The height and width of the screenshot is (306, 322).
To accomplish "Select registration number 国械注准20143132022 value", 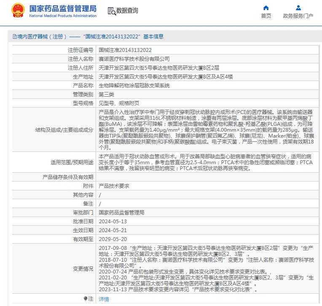I will click(125, 50).
